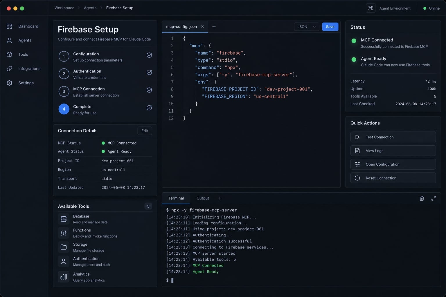Click the Authentication step checkmark
446x297 pixels.
point(149,73)
